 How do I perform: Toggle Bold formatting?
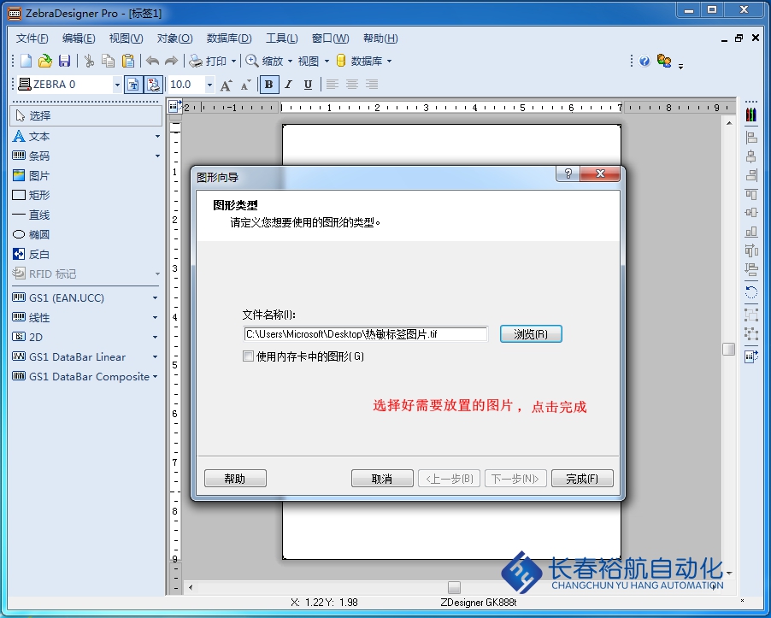269,85
